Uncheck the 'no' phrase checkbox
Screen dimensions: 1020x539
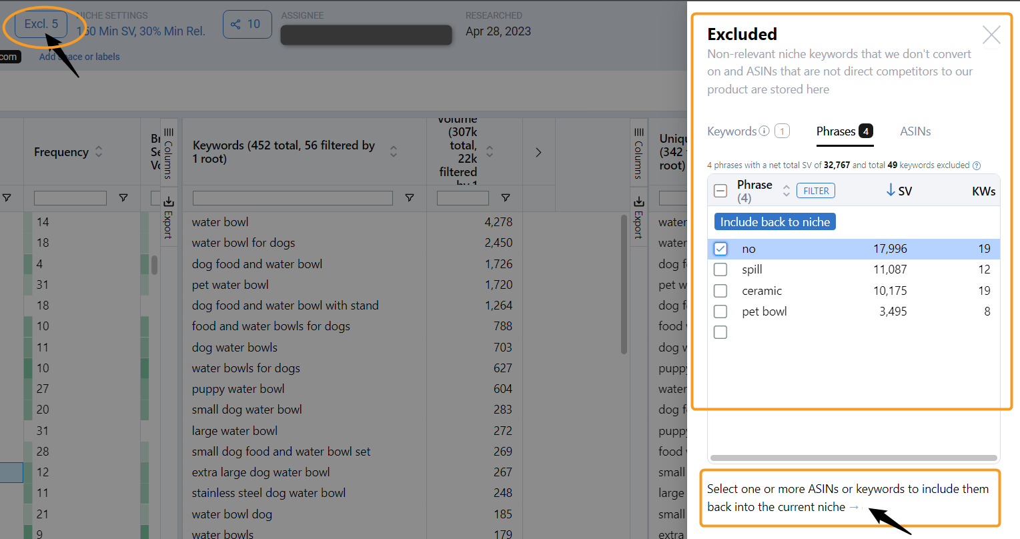click(720, 249)
